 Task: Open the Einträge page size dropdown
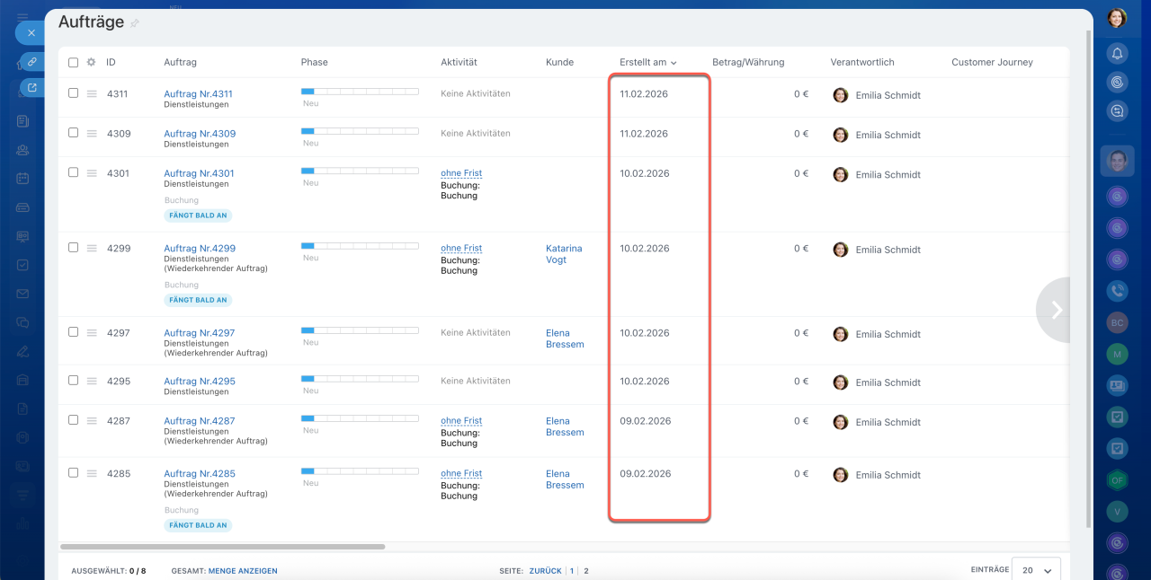pyautogui.click(x=1036, y=570)
